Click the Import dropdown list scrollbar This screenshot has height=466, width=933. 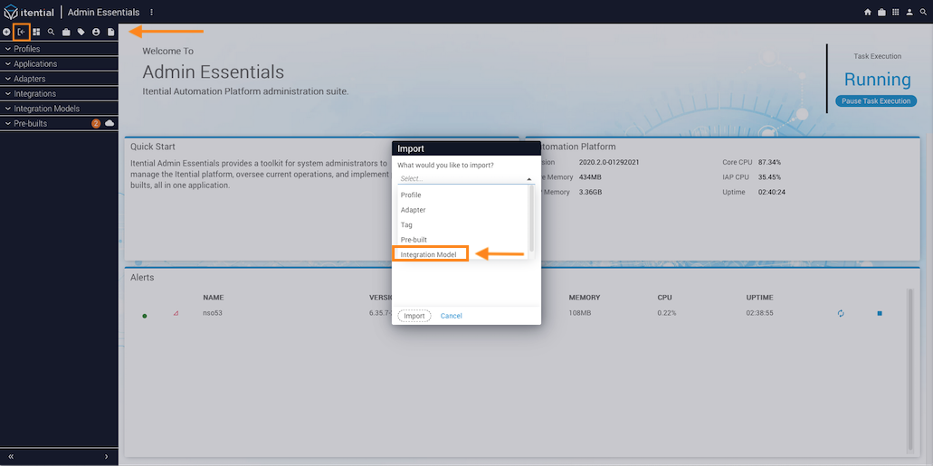click(x=532, y=218)
